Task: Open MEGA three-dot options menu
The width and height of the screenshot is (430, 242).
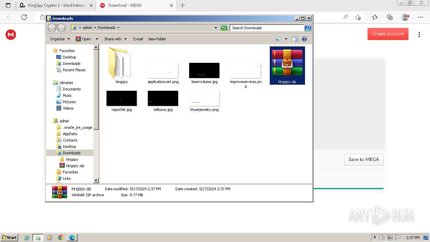Action: coord(419,34)
